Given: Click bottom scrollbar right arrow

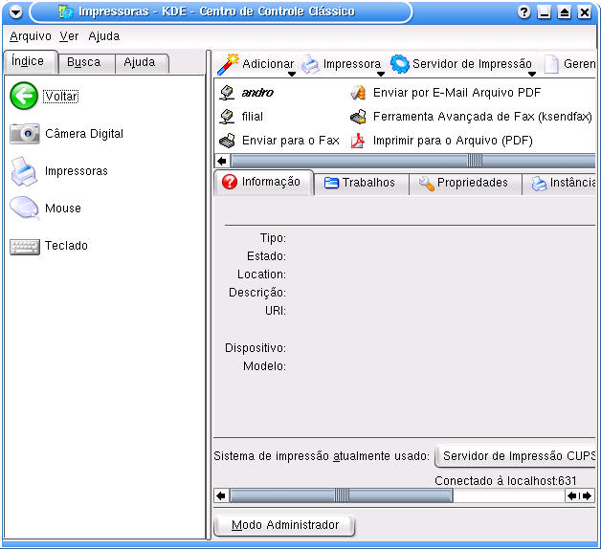Looking at the screenshot, I should [588, 496].
